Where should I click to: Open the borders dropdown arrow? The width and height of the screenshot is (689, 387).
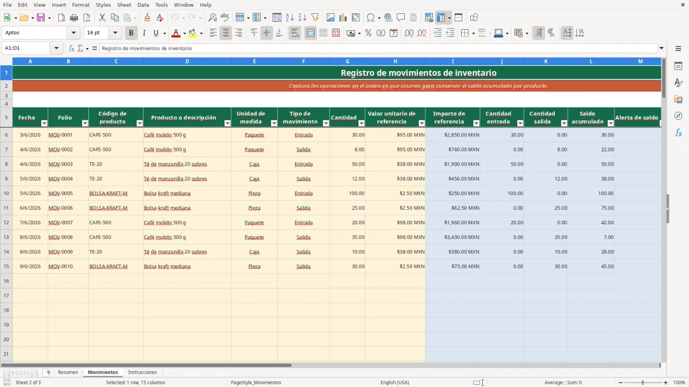[473, 33]
